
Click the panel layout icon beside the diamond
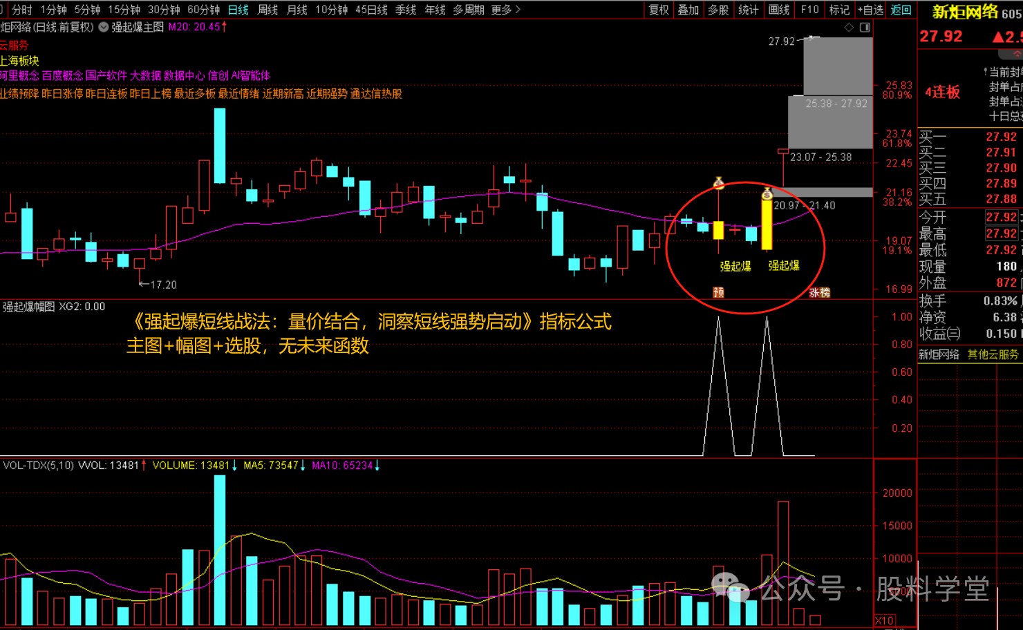click(865, 28)
